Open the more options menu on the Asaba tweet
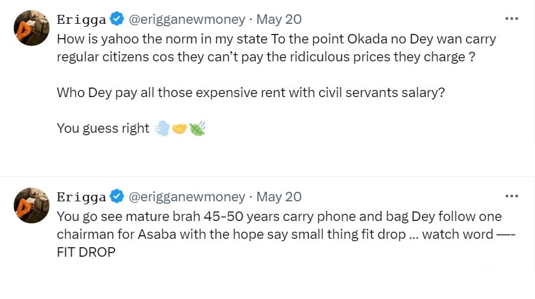Image resolution: width=535 pixels, height=299 pixels. click(x=511, y=196)
